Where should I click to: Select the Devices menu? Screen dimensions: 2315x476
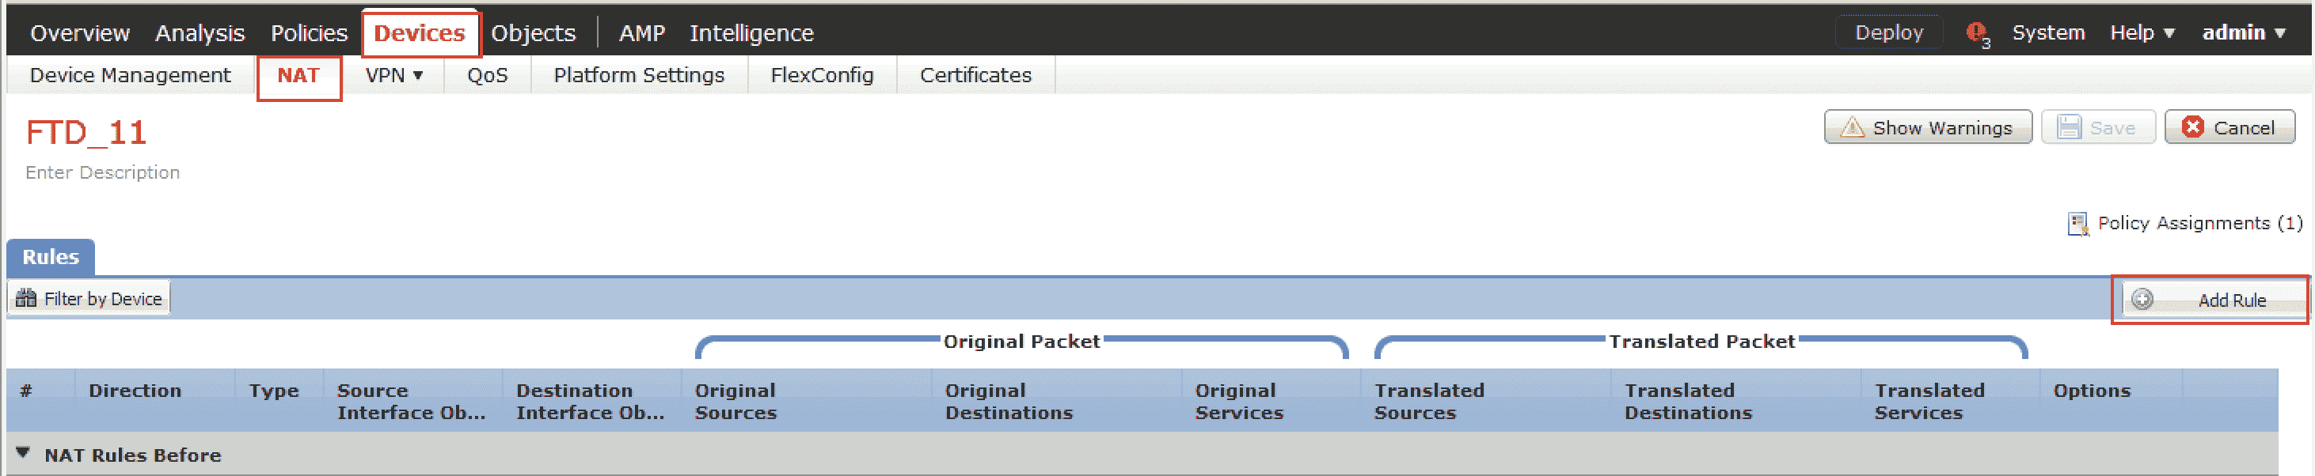click(x=420, y=33)
